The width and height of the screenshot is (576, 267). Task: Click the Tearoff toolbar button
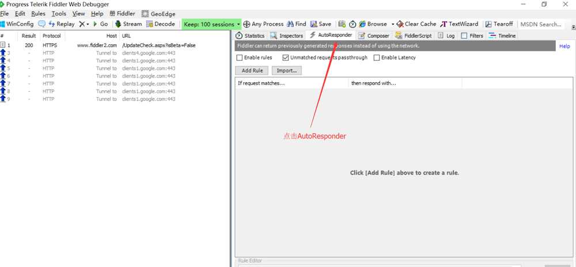coord(499,24)
